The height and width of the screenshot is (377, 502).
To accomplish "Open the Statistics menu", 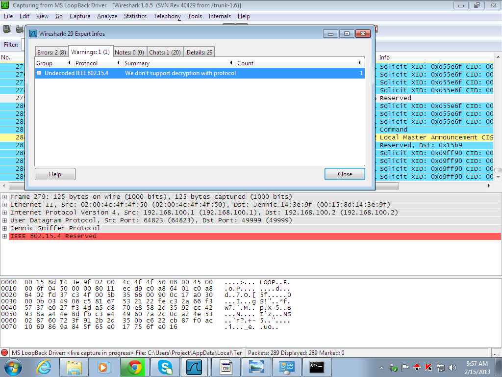I will tap(135, 16).
